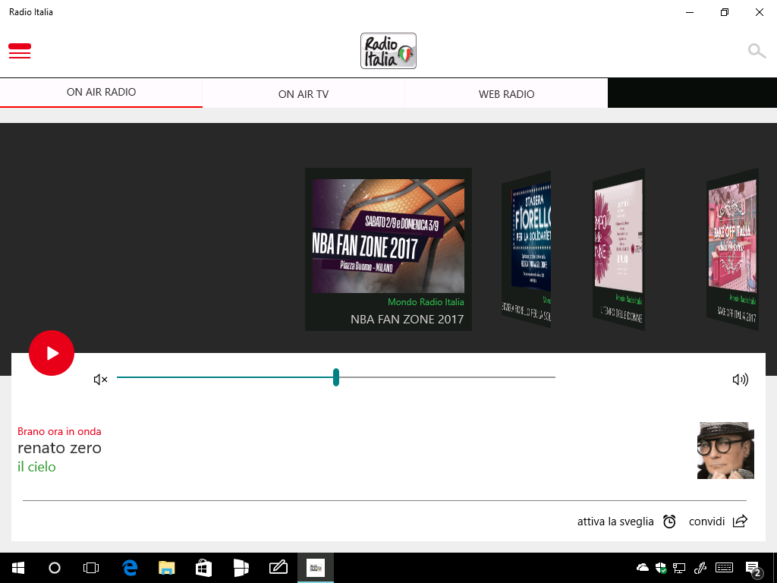This screenshot has width=777, height=583.
Task: Click the NBA FAN ZONE 2017 title text
Action: 407,320
